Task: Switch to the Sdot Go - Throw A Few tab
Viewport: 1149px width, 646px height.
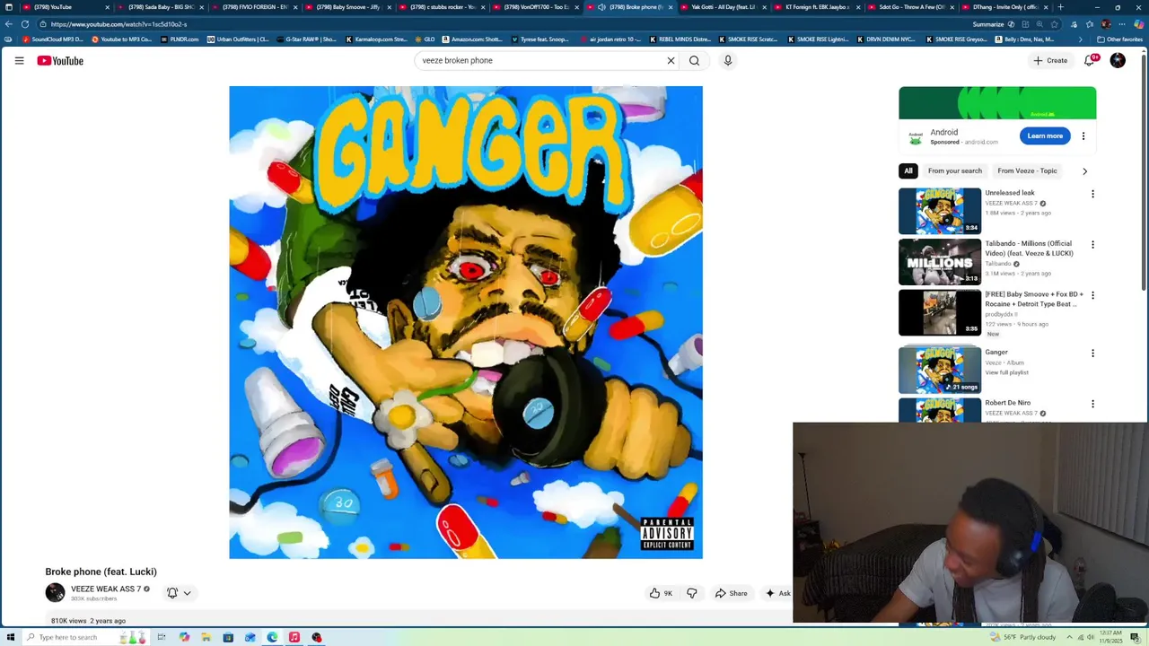Action: coord(909,7)
